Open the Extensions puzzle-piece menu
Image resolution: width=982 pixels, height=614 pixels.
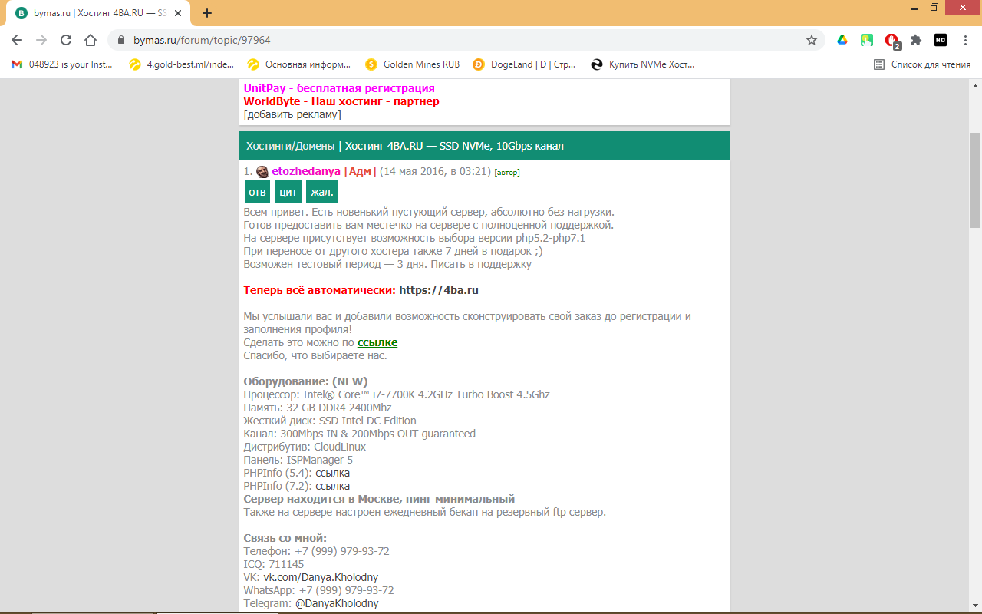[x=915, y=40]
